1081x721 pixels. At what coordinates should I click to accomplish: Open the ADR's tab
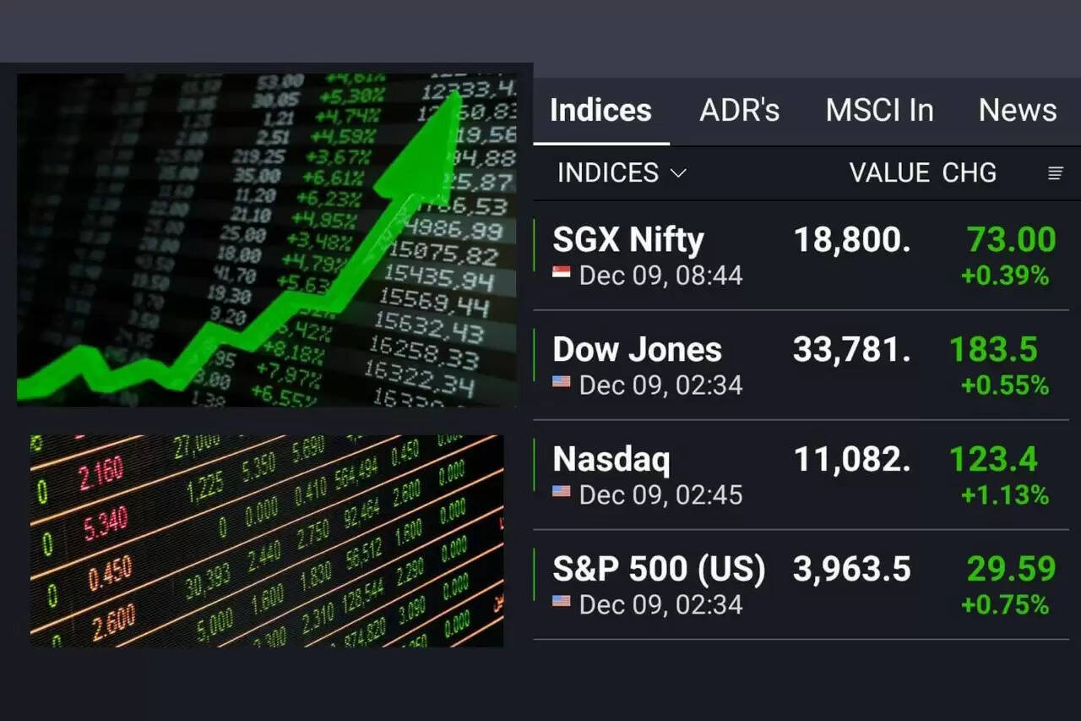tap(739, 110)
